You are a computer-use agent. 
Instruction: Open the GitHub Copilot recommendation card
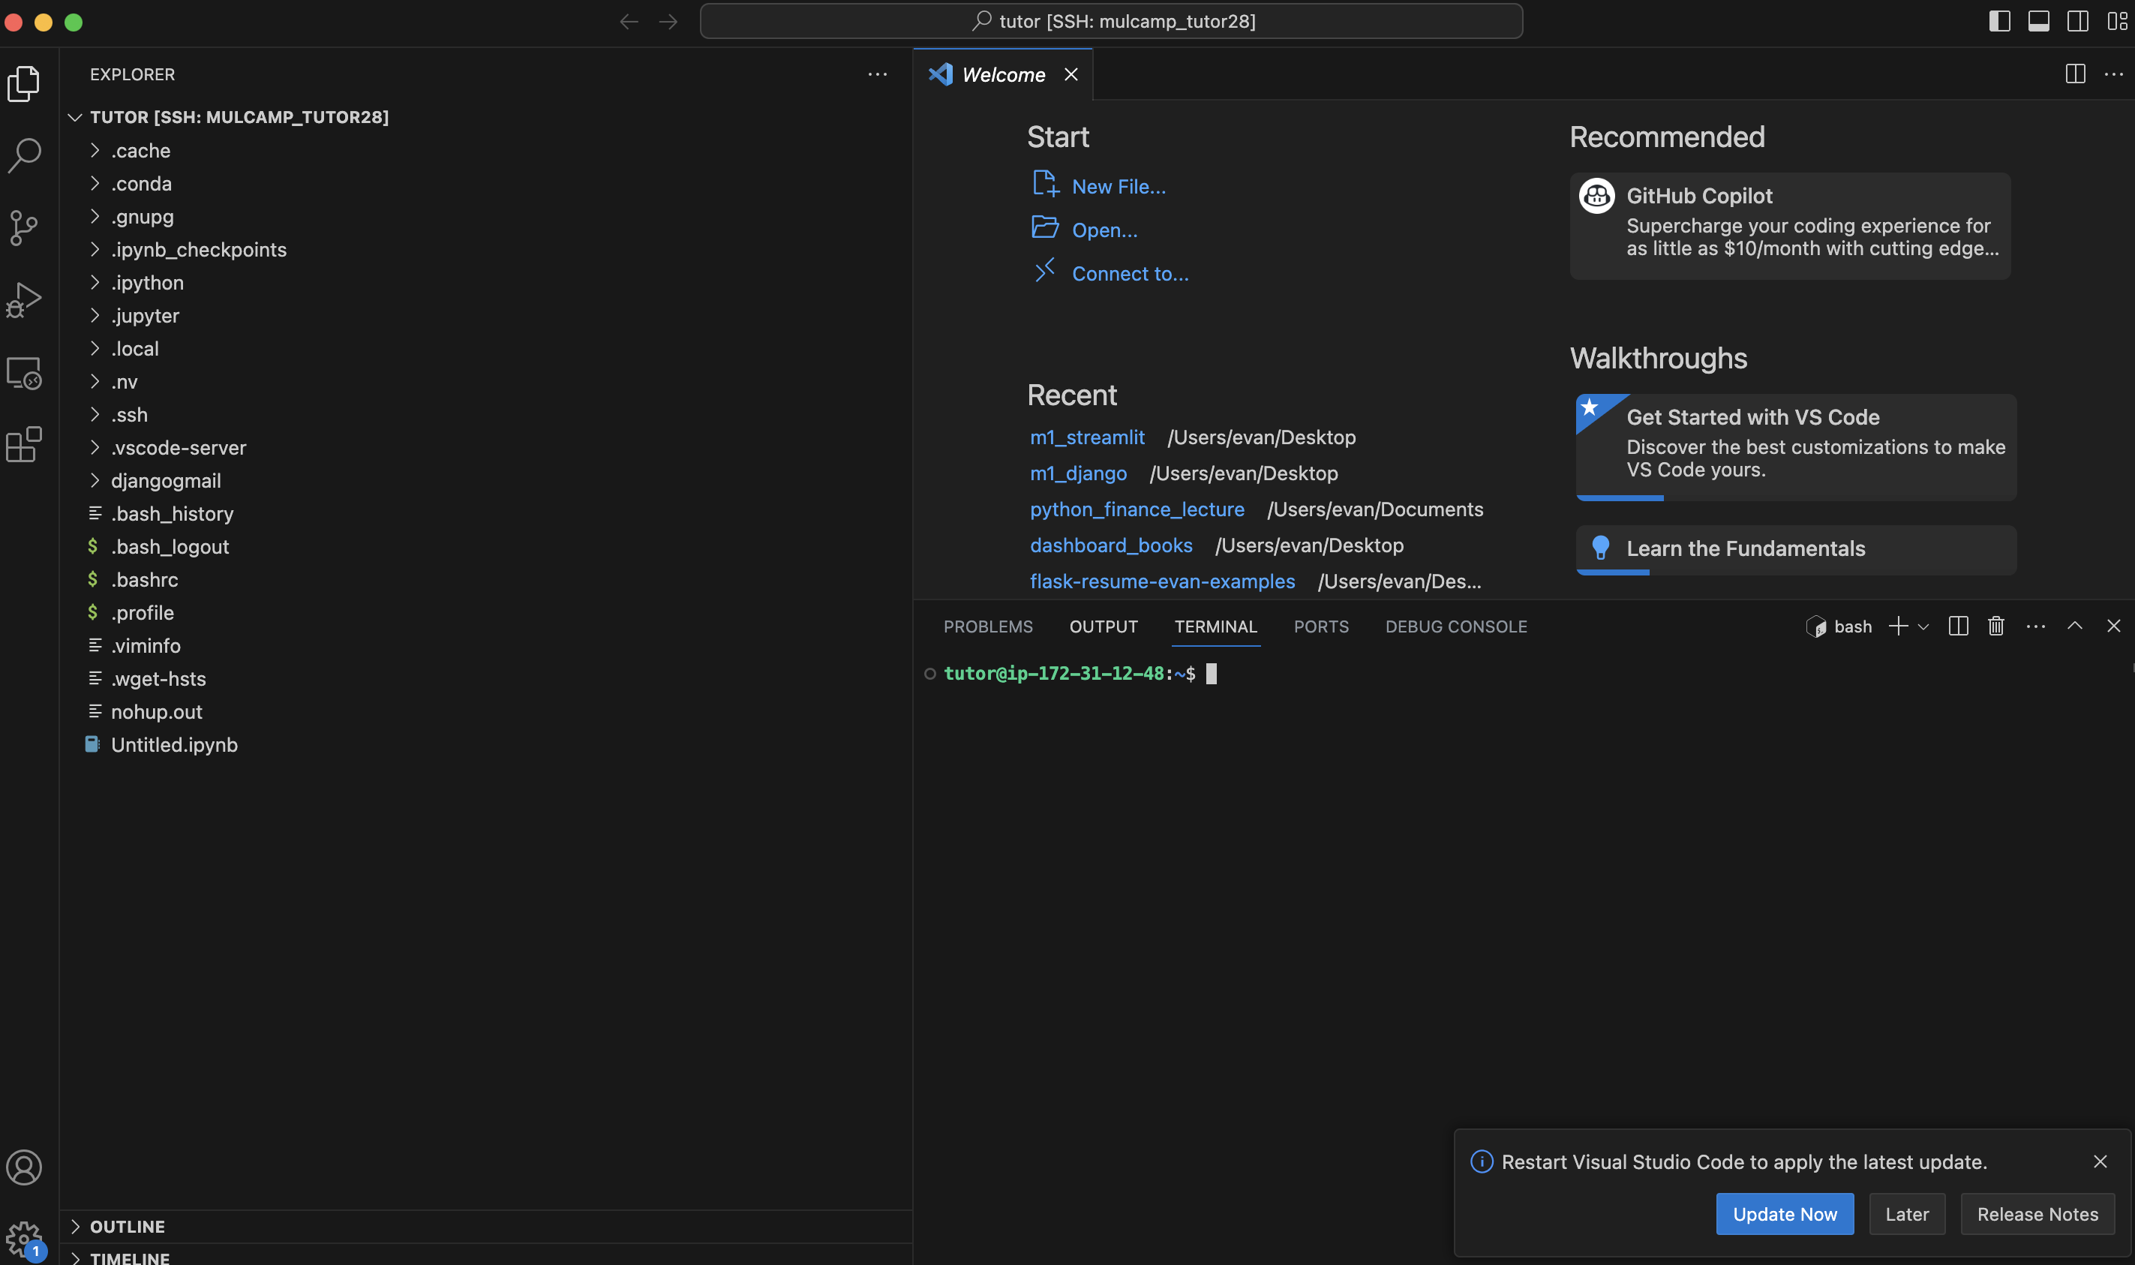point(1790,226)
